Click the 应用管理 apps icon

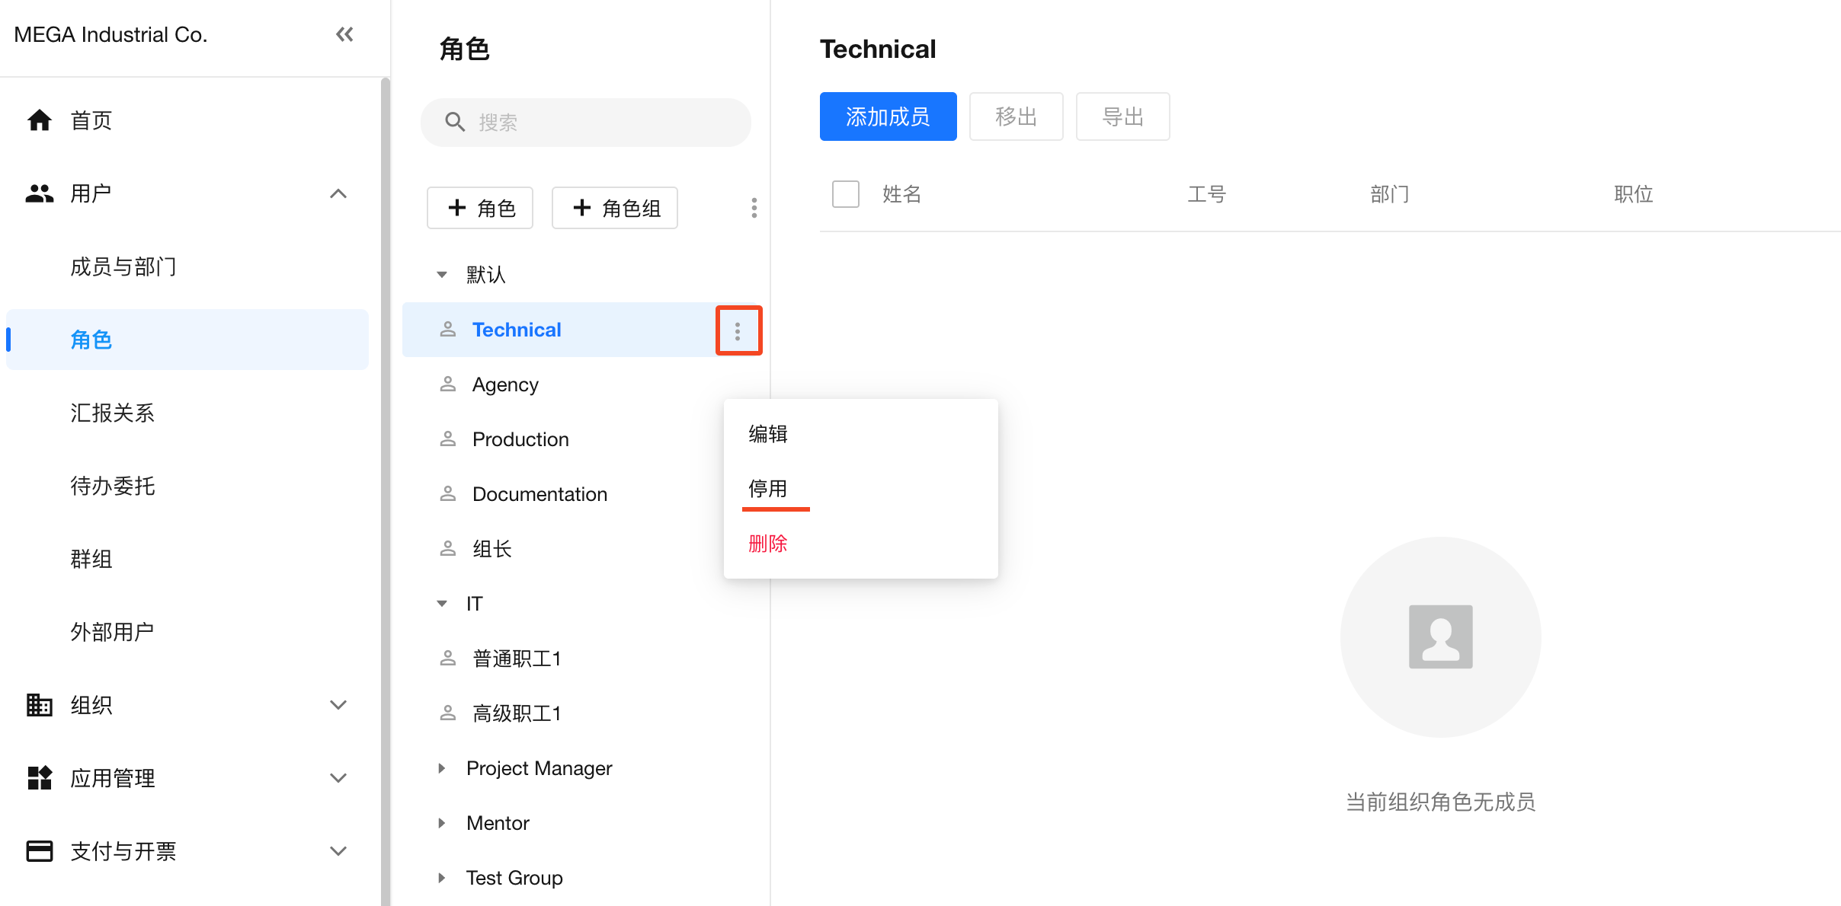(x=40, y=778)
